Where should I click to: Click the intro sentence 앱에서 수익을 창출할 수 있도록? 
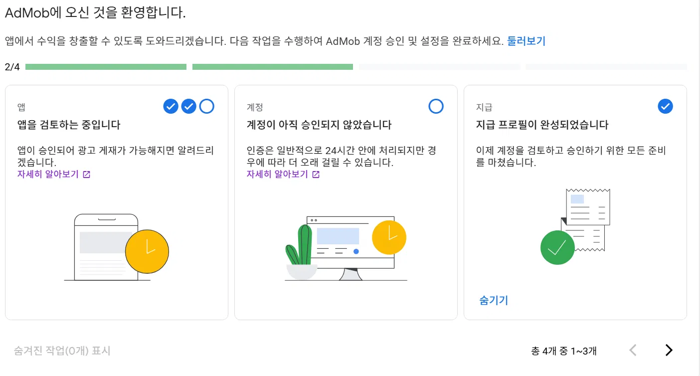(254, 41)
